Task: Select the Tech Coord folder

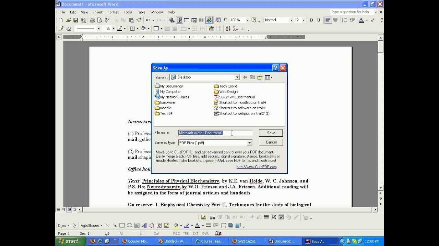Action: pos(225,86)
